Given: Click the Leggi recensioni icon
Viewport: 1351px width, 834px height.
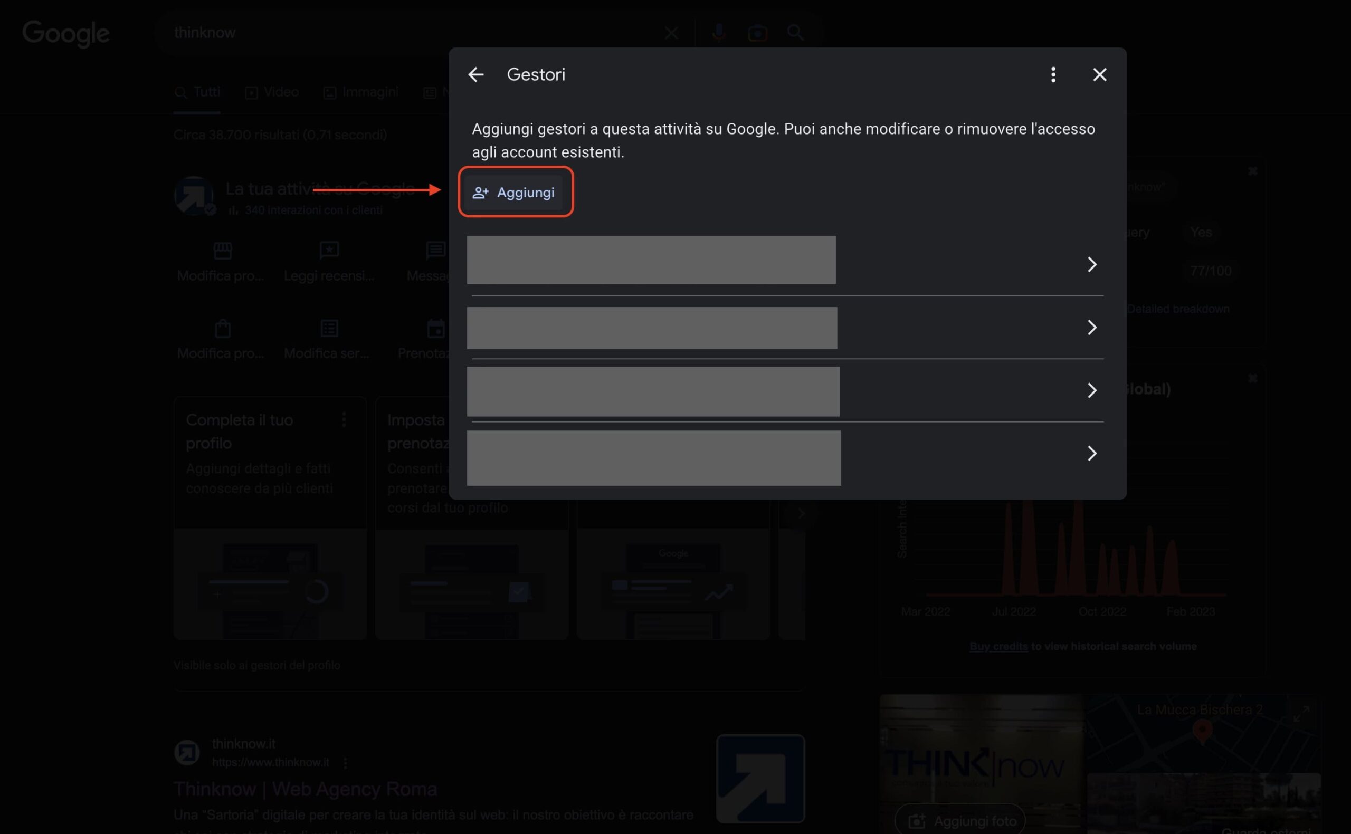Looking at the screenshot, I should (x=329, y=251).
